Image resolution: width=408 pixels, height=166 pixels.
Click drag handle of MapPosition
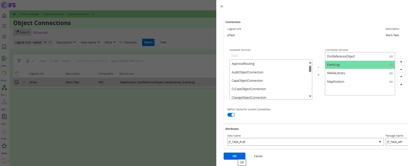pos(391,82)
